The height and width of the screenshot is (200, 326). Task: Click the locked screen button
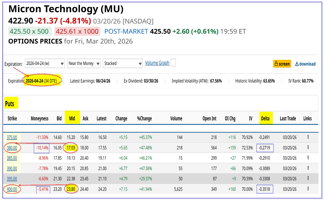point(282,64)
